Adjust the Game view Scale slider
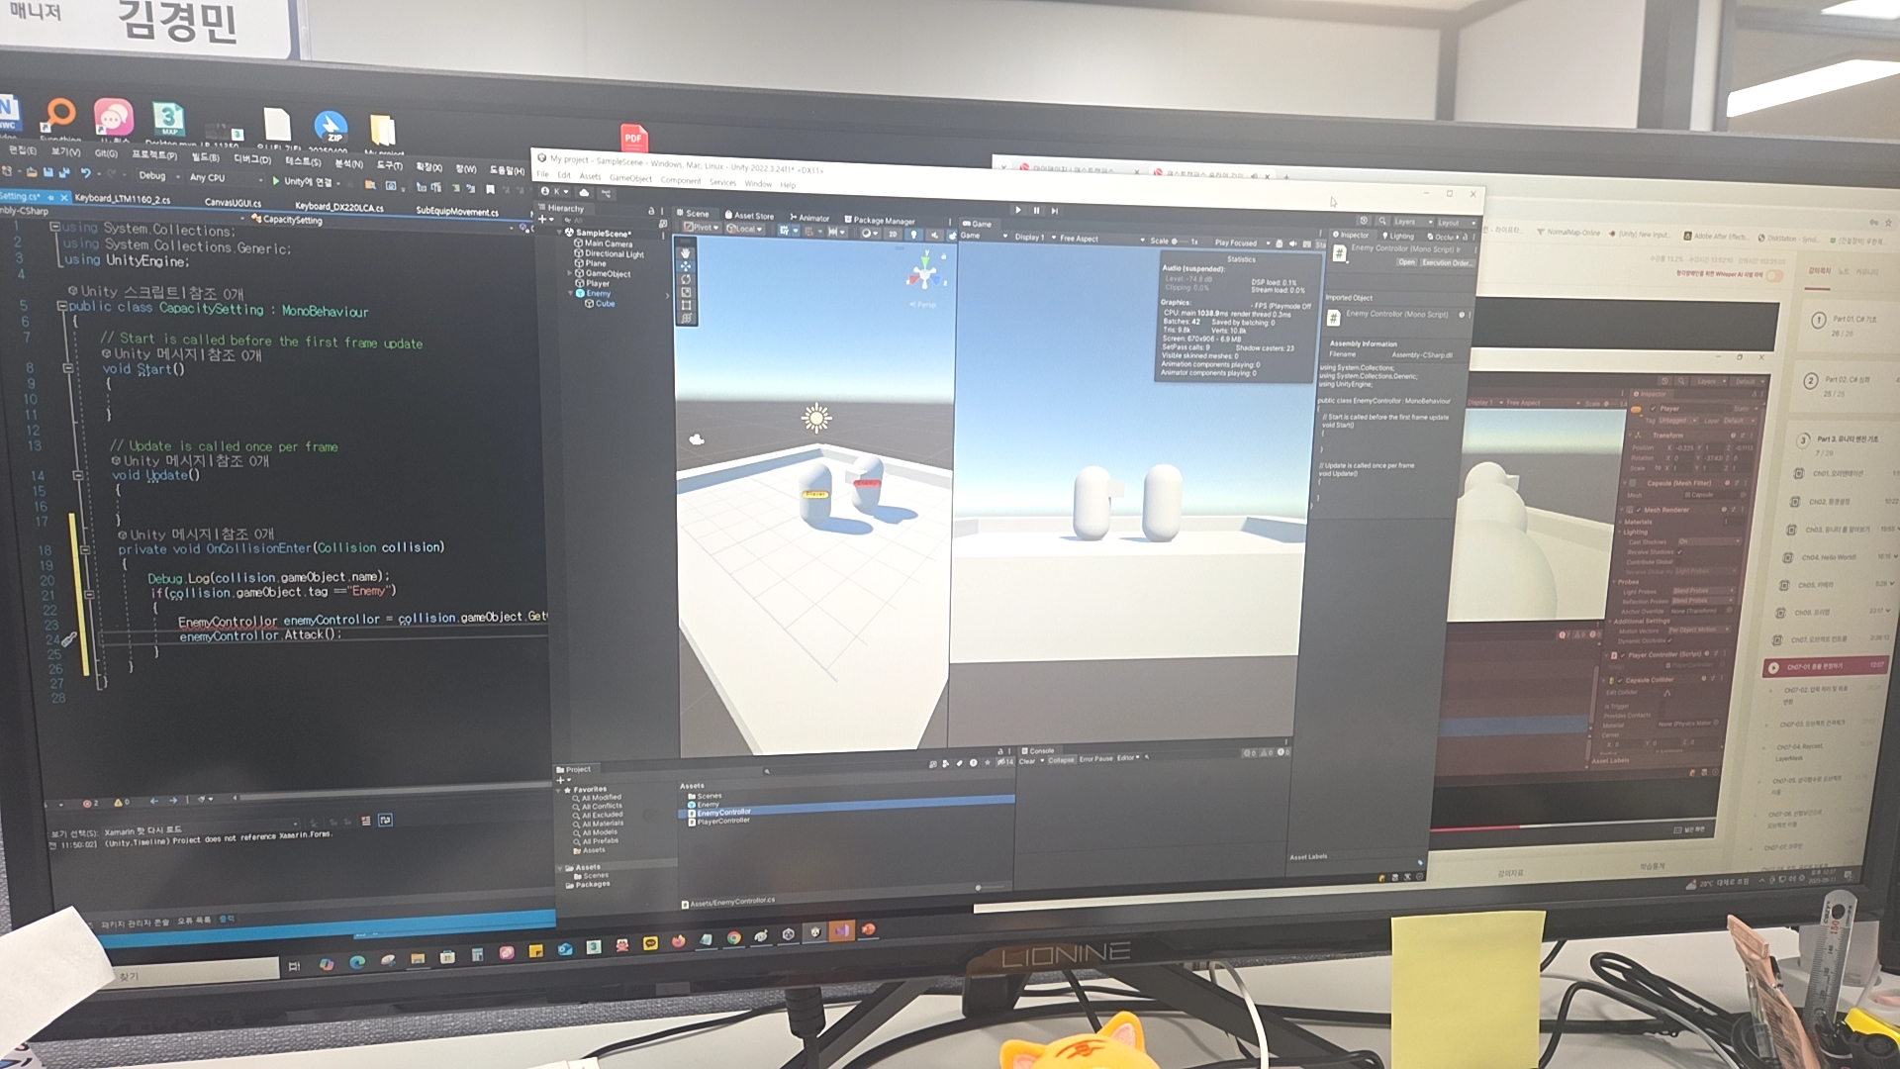Image resolution: width=1900 pixels, height=1069 pixels. [x=1178, y=241]
